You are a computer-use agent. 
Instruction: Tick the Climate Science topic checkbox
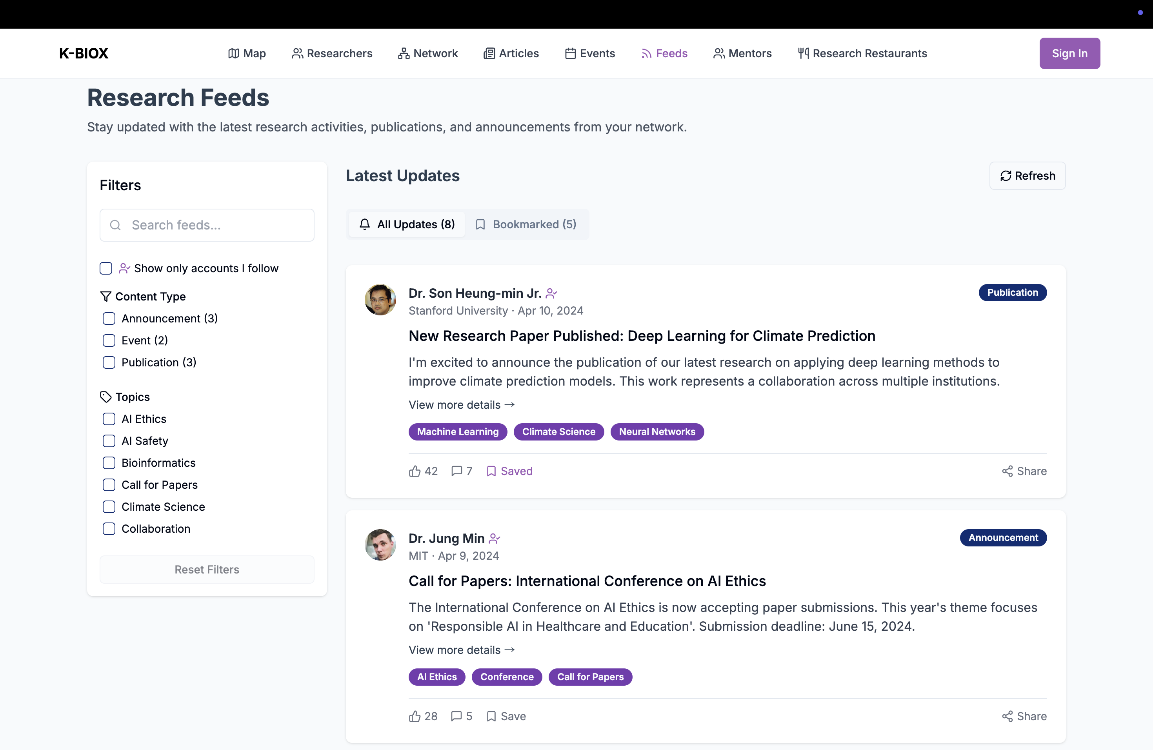(x=109, y=507)
